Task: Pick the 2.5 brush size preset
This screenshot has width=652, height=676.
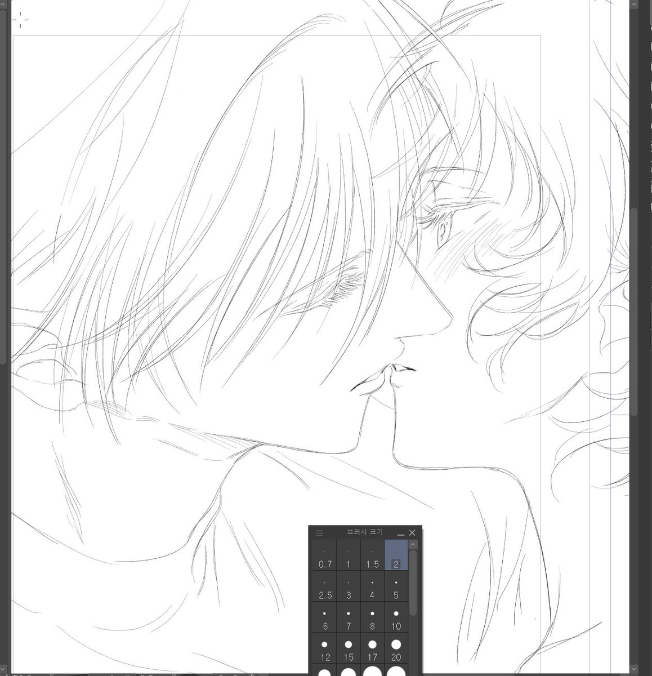Action: [325, 586]
